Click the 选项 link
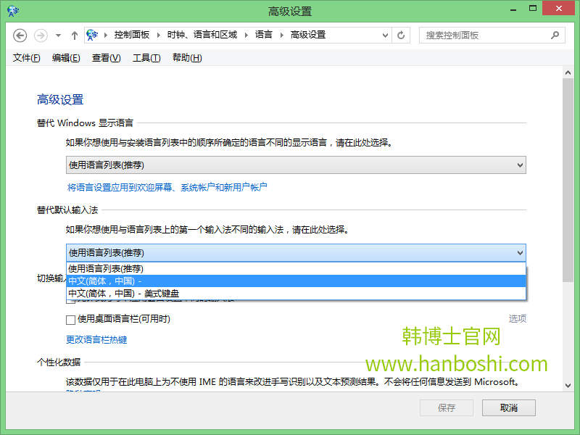The width and height of the screenshot is (580, 435). (x=517, y=318)
